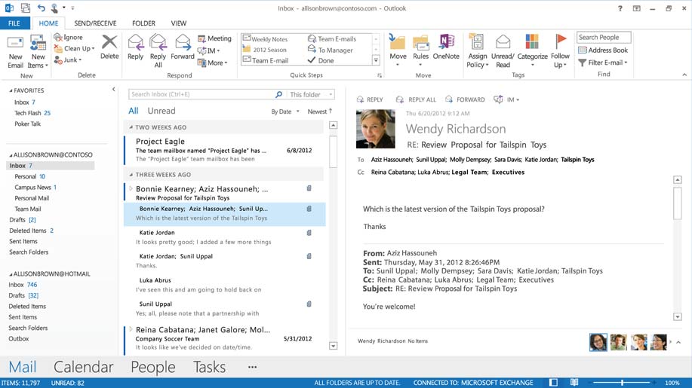Click the Search Inbox field
Screen dimensions: 692x388
coord(201,94)
